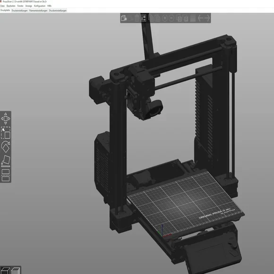Click the Add instance plus icon
The height and width of the screenshot is (274, 274).
coord(165,18)
